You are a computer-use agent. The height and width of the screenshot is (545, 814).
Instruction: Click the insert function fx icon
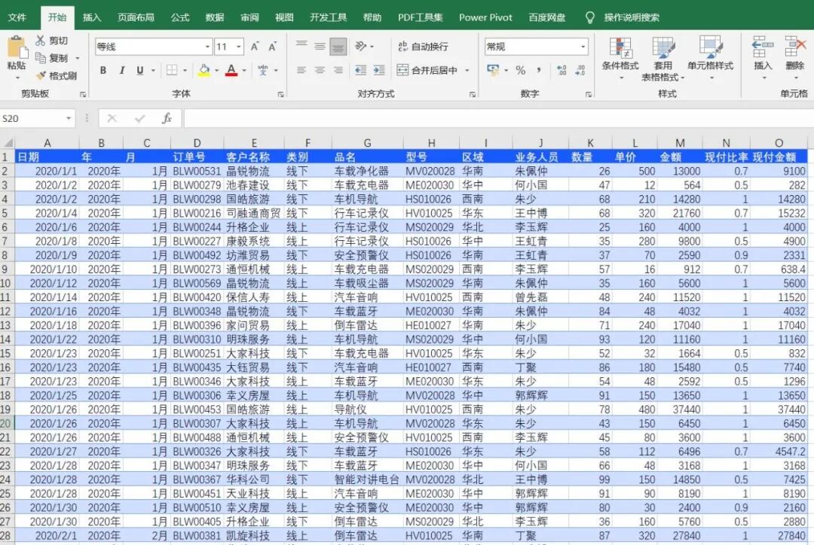[x=167, y=118]
